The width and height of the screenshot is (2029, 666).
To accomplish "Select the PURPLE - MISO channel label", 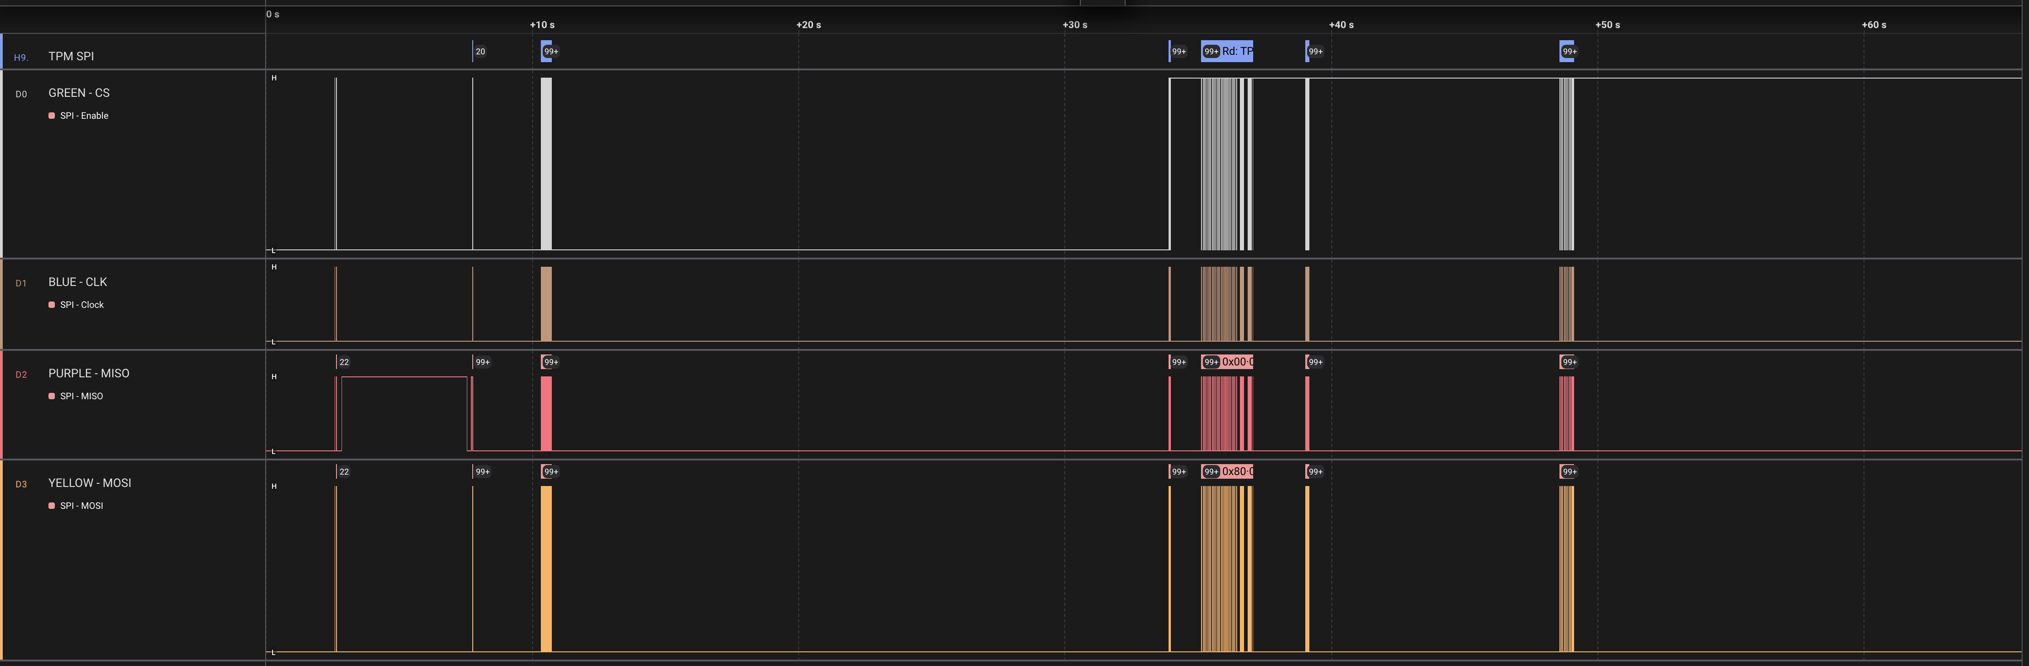I will 88,373.
